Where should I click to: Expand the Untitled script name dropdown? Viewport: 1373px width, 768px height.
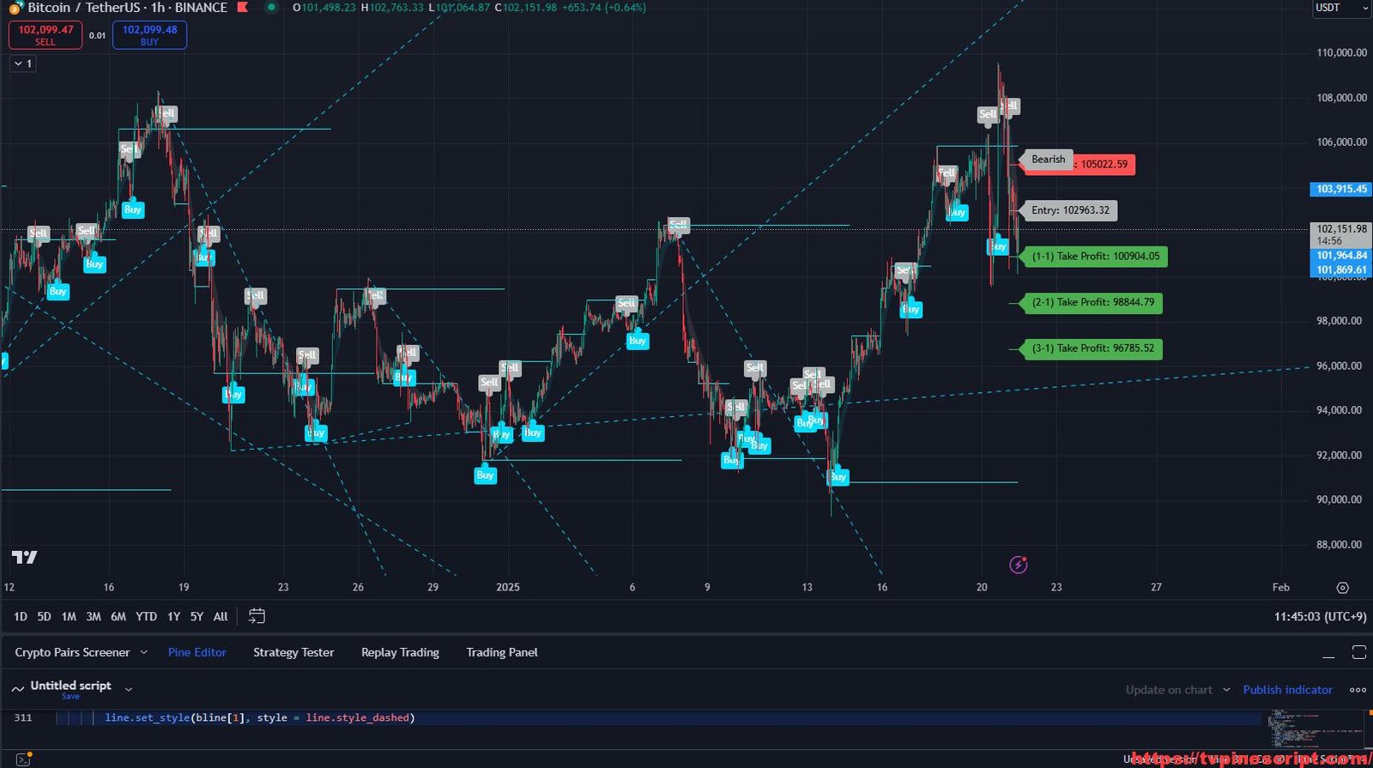coord(129,689)
